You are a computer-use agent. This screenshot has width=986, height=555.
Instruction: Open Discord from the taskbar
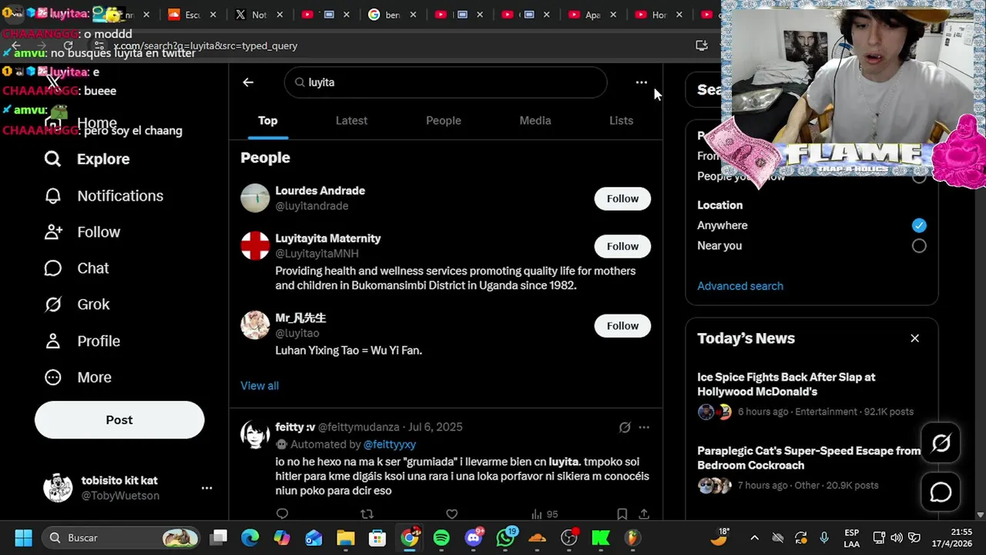(474, 538)
